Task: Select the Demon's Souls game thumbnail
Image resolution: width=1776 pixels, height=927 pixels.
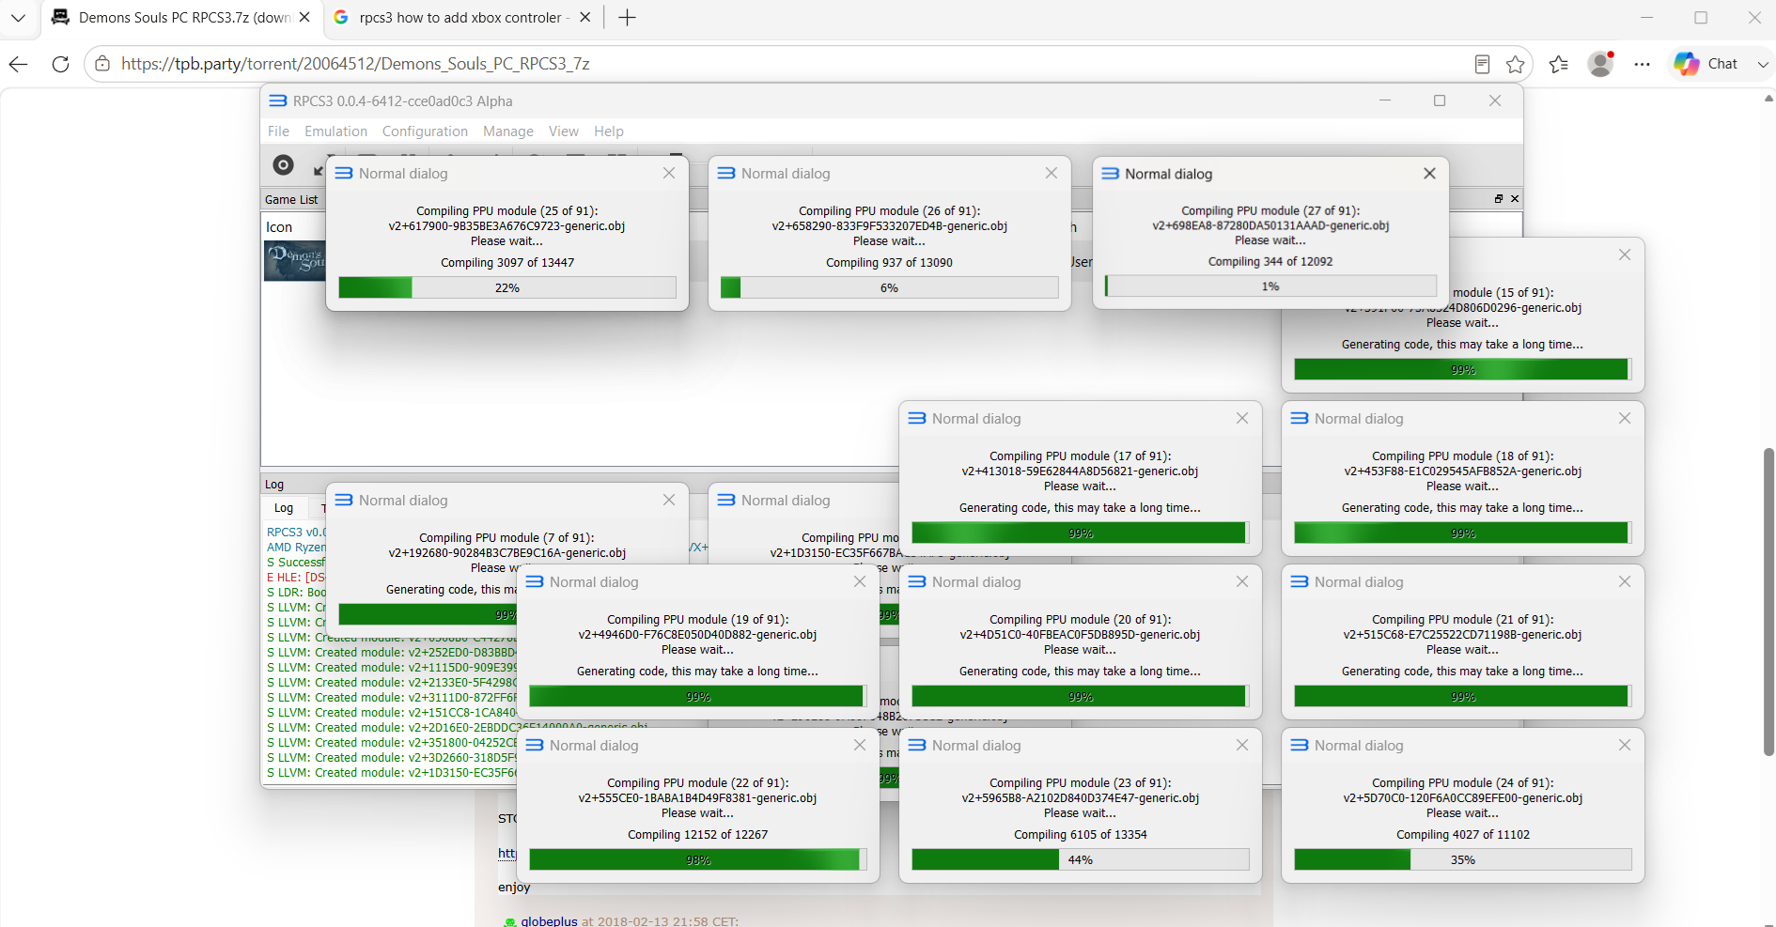Action: point(295,261)
